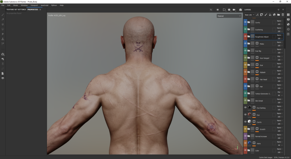The height and width of the screenshot is (159, 291).
Task: Close the Layers panel
Action: (x=283, y=10)
